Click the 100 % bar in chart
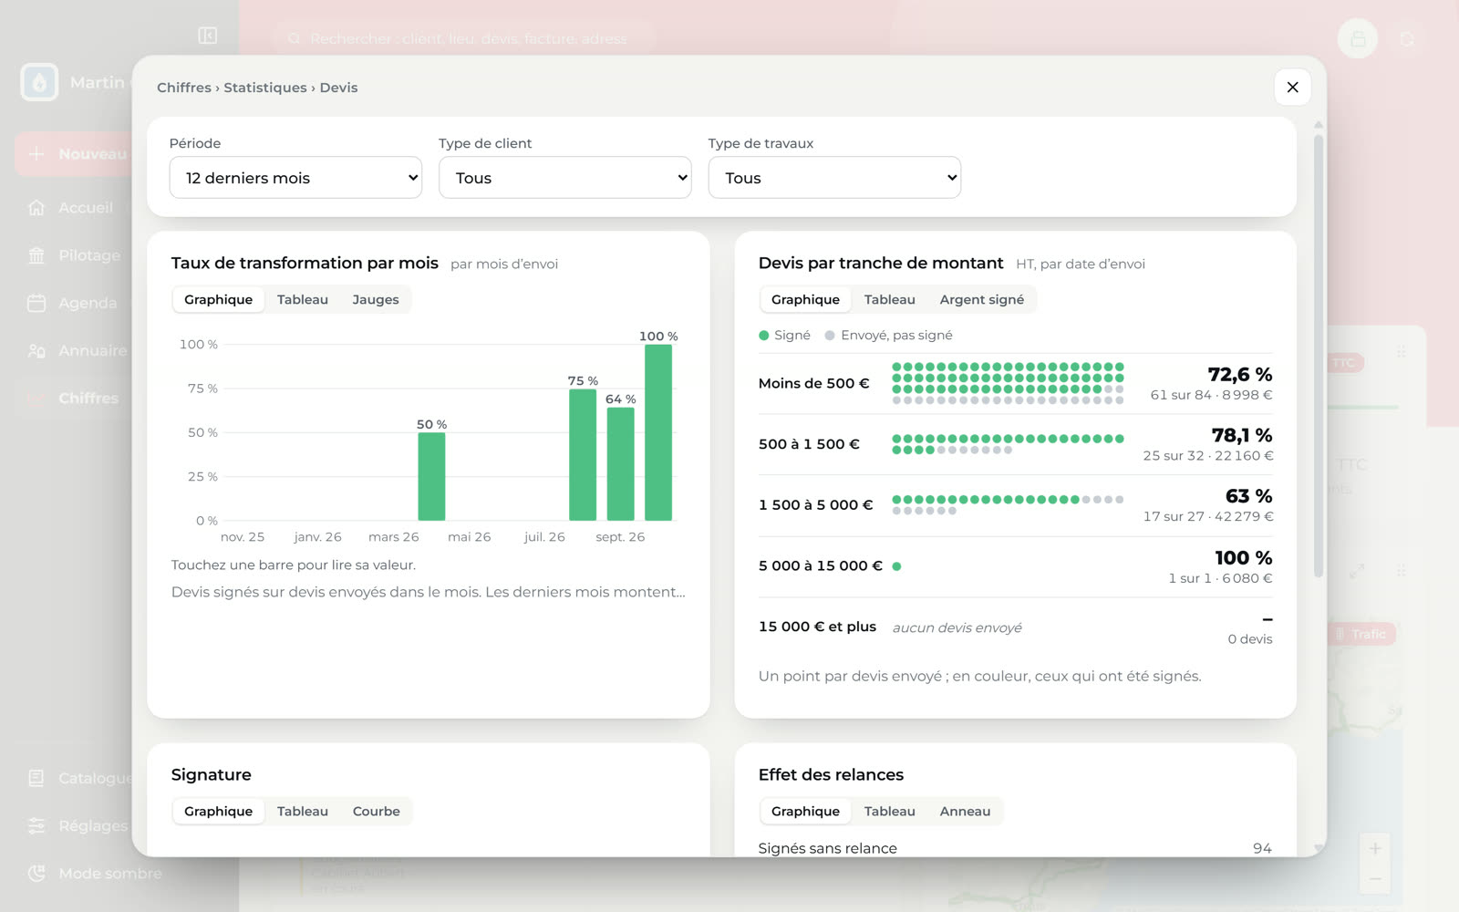1459x912 pixels. 658,432
